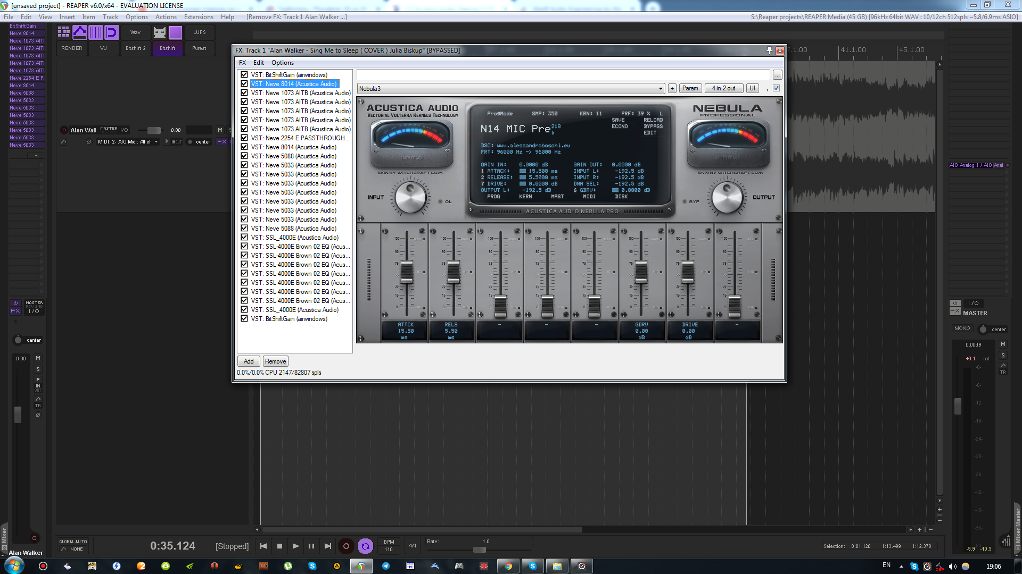Click the Nebula INPUT knob
Screen dimensions: 1022x574
point(410,198)
